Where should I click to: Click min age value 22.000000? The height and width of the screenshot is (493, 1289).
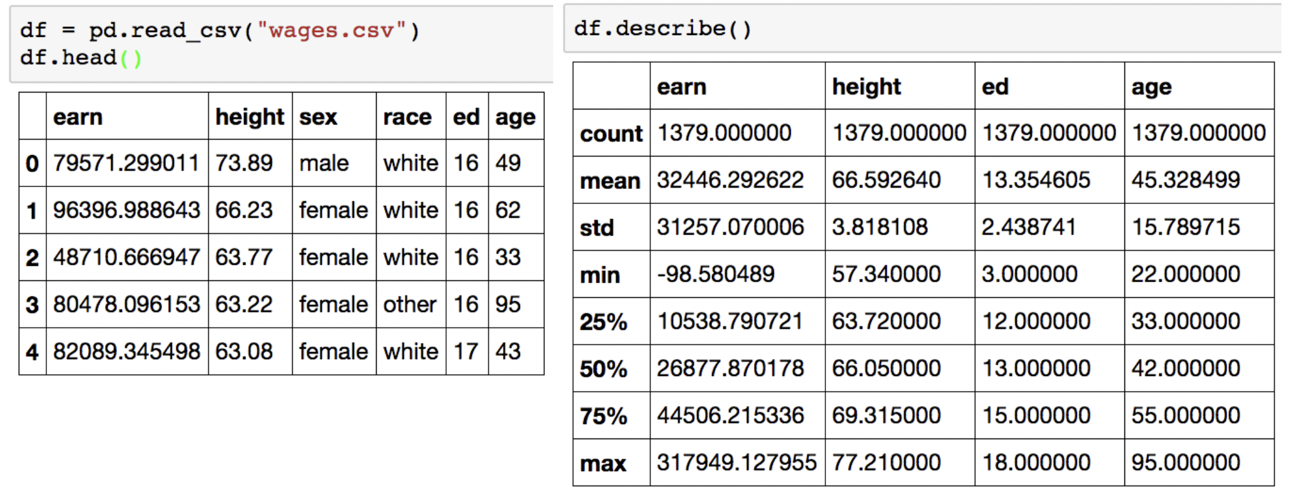(x=1186, y=273)
